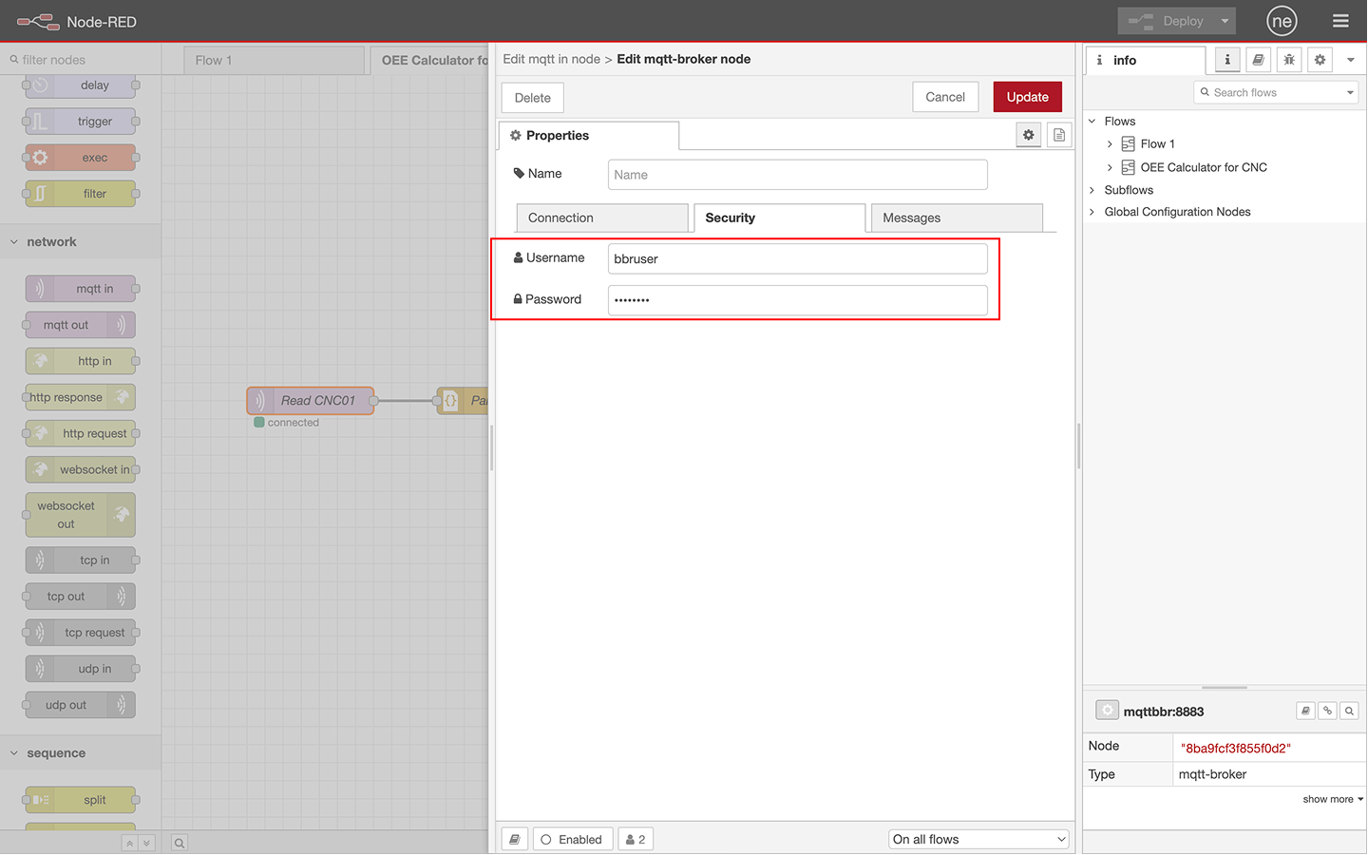Click the search icon in mqttbbr:8883 panel
The height and width of the screenshot is (855, 1368).
click(1349, 711)
